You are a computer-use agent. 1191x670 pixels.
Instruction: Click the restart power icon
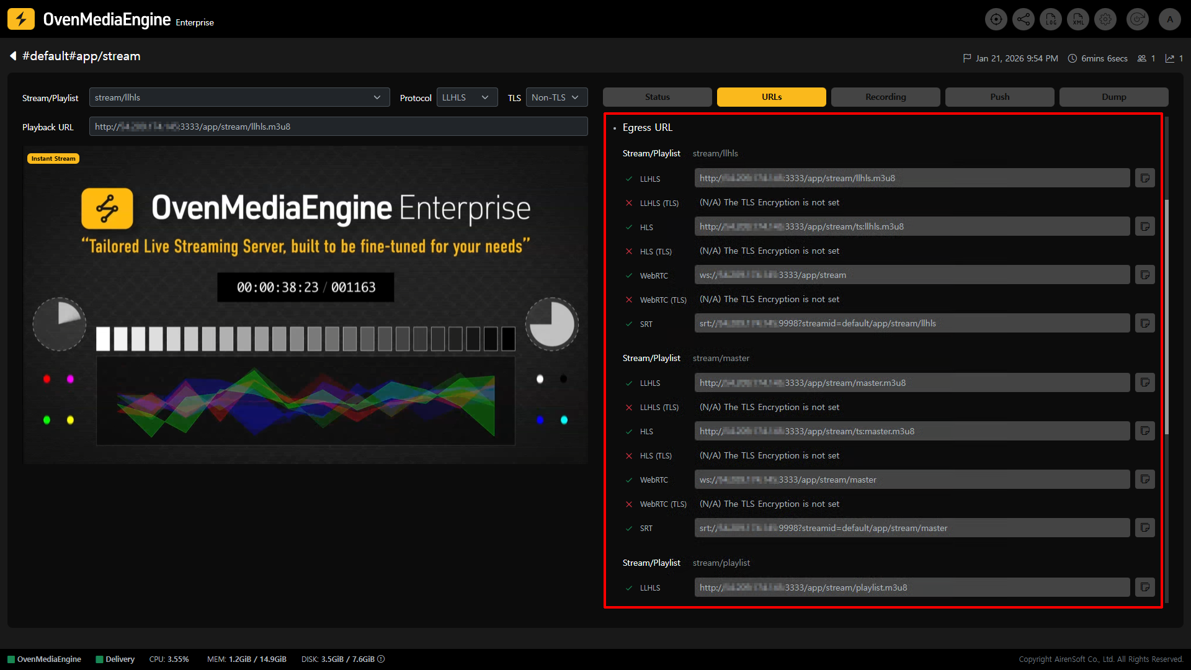pyautogui.click(x=1137, y=19)
